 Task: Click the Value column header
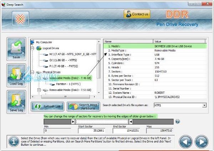[x=179, y=42]
